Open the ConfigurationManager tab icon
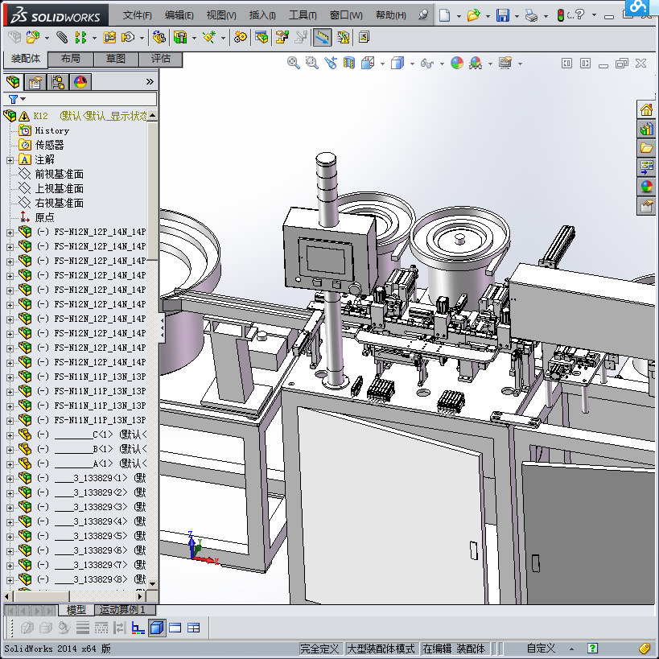Screen dimensions: 659x659 pos(58,82)
